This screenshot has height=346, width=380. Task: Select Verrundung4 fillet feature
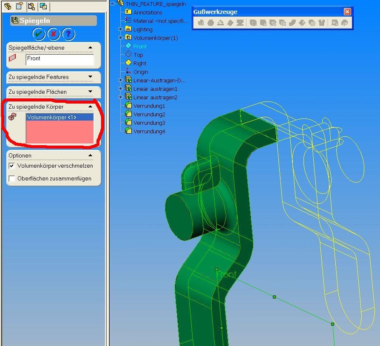(x=149, y=132)
